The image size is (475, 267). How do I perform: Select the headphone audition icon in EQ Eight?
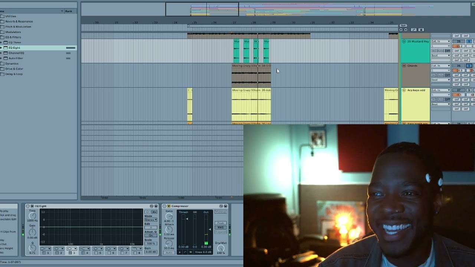(147, 212)
